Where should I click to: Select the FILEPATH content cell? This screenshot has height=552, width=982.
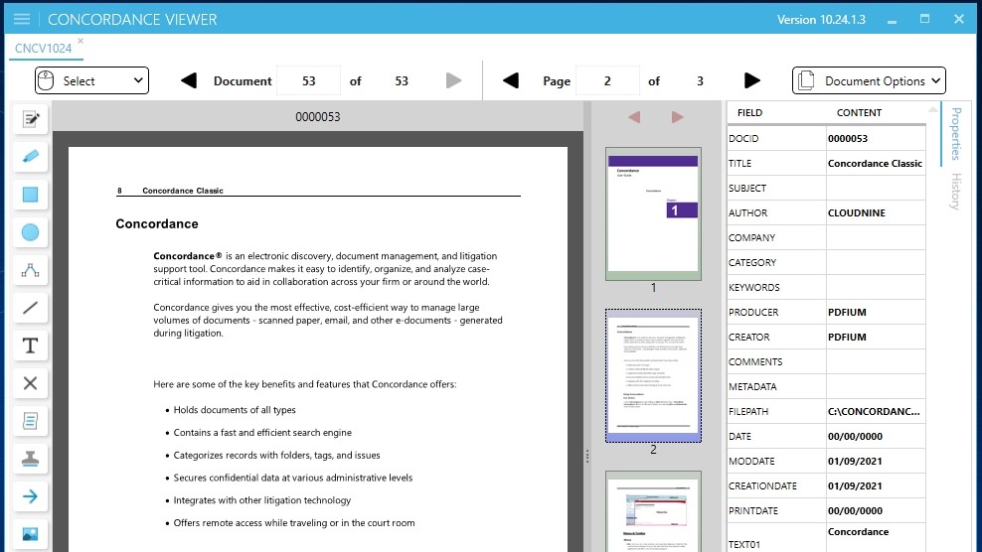pyautogui.click(x=876, y=411)
